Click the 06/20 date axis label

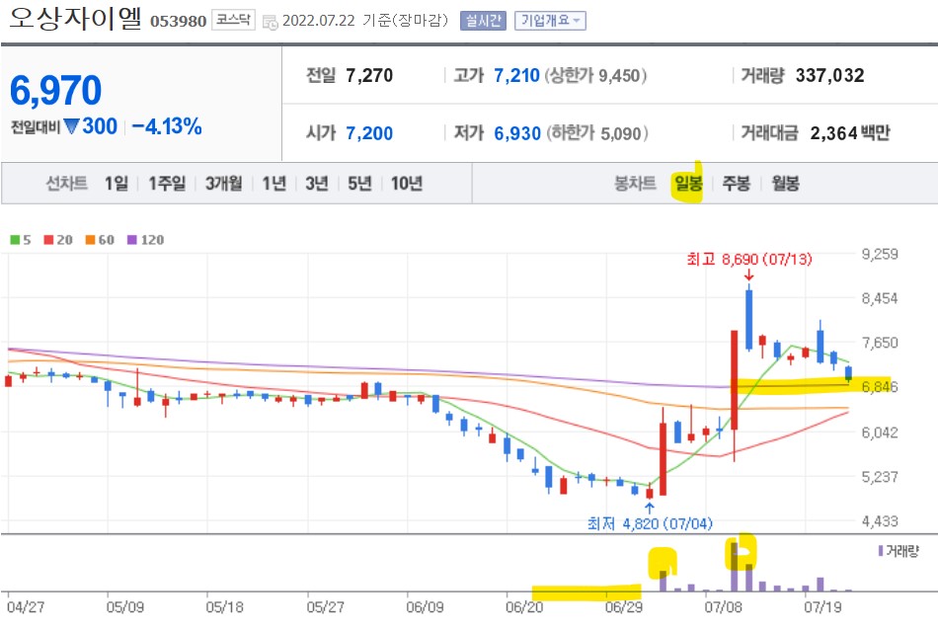point(524,607)
